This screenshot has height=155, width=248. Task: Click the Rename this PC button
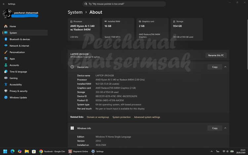[216, 55]
